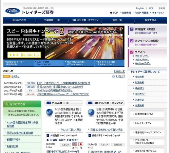The height and width of the screenshot is (153, 170).
Task: Click the Traders oval logo
Action: tap(13, 11)
